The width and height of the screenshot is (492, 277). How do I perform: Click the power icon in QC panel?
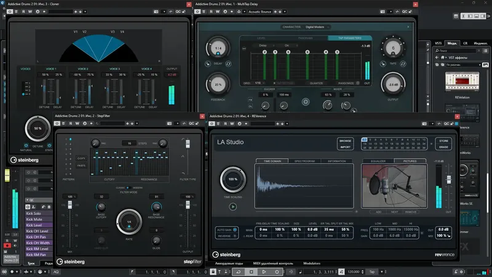click(x=28, y=207)
